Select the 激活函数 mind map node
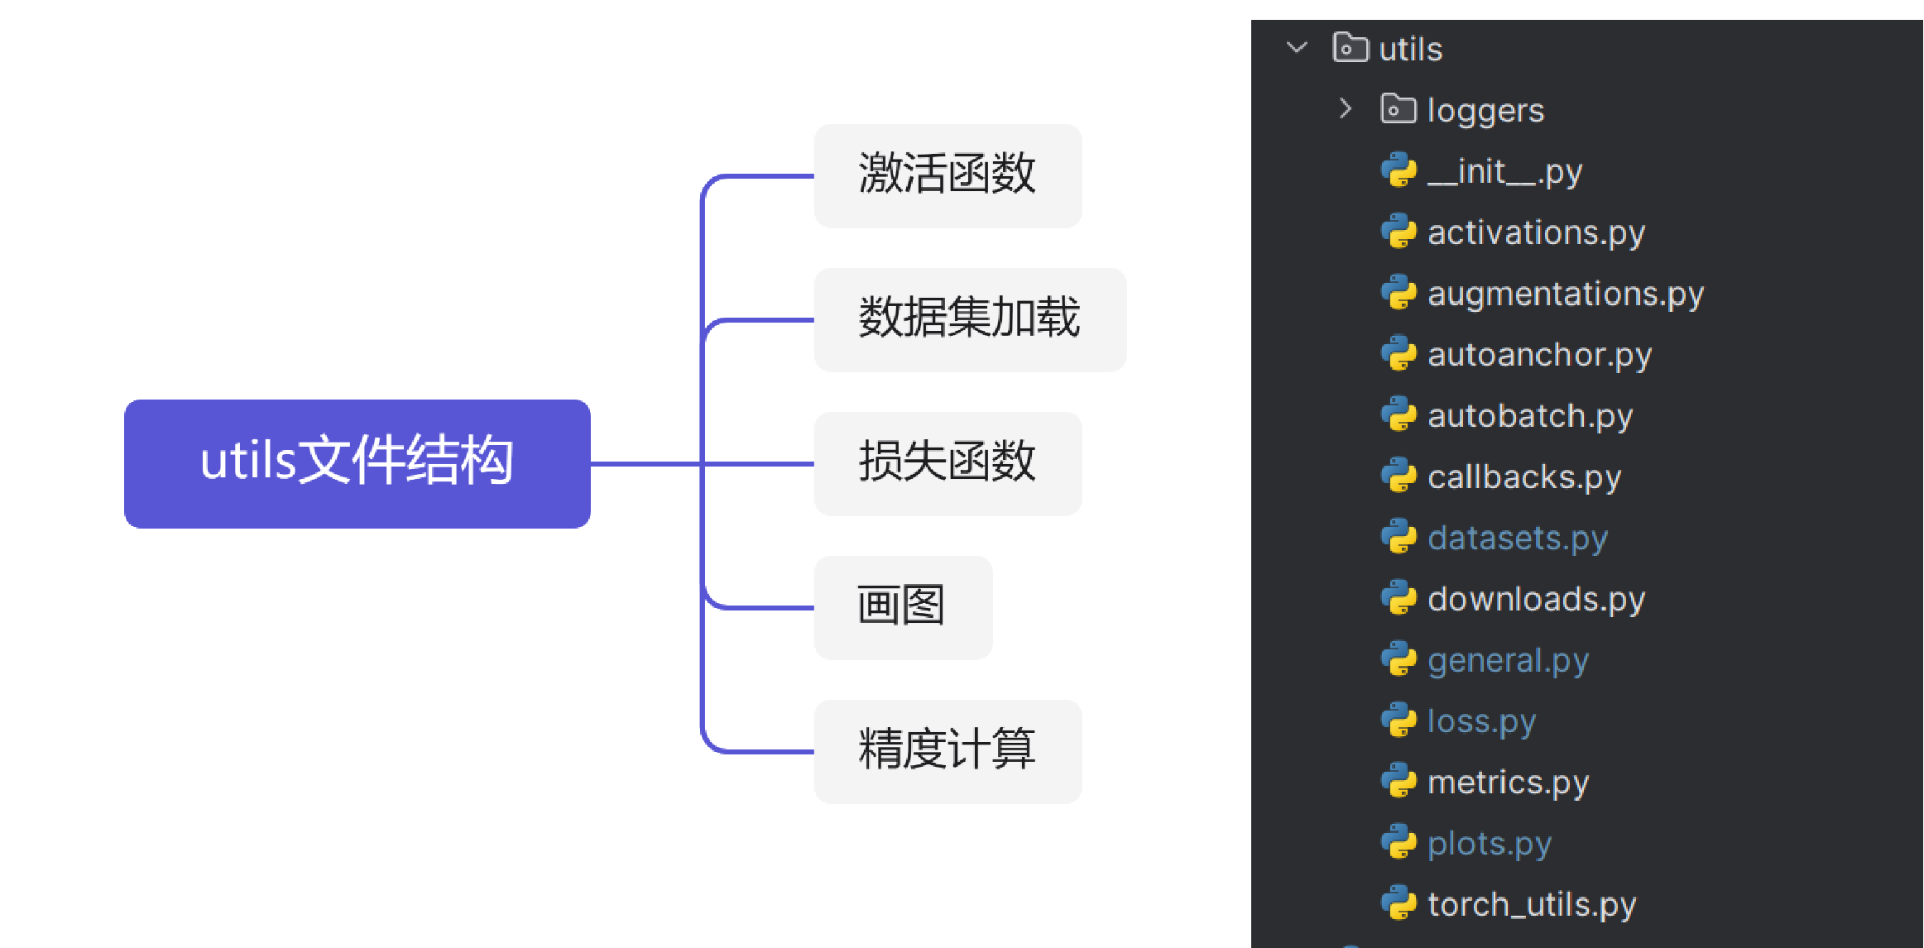The height and width of the screenshot is (948, 1924). (948, 175)
